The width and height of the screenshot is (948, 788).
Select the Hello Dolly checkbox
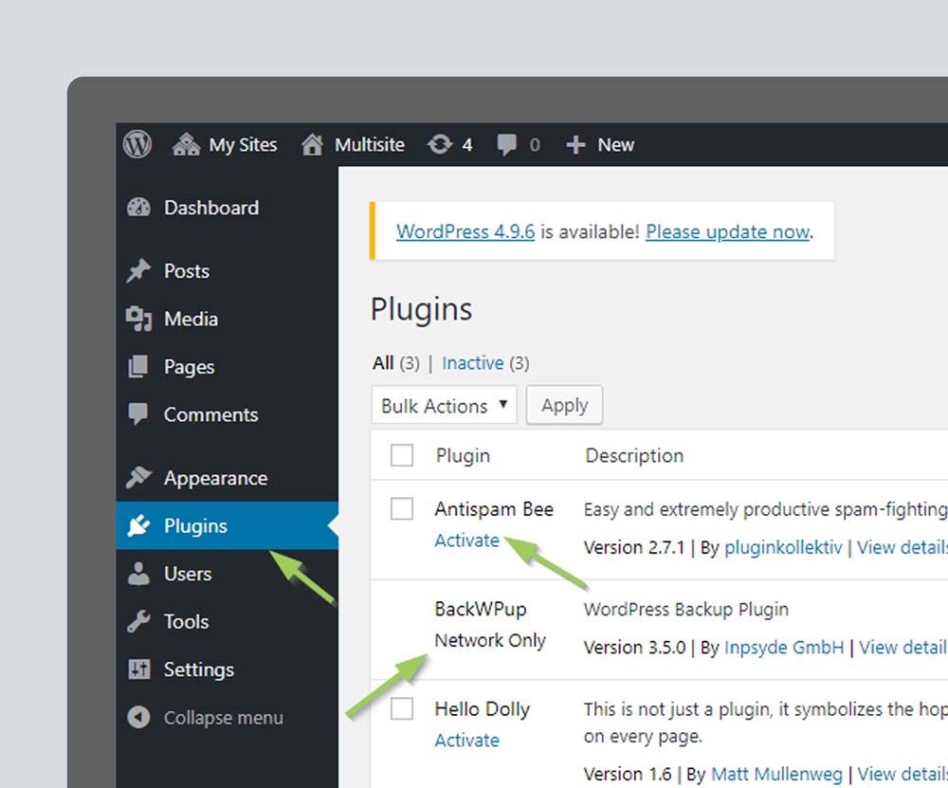(x=402, y=708)
